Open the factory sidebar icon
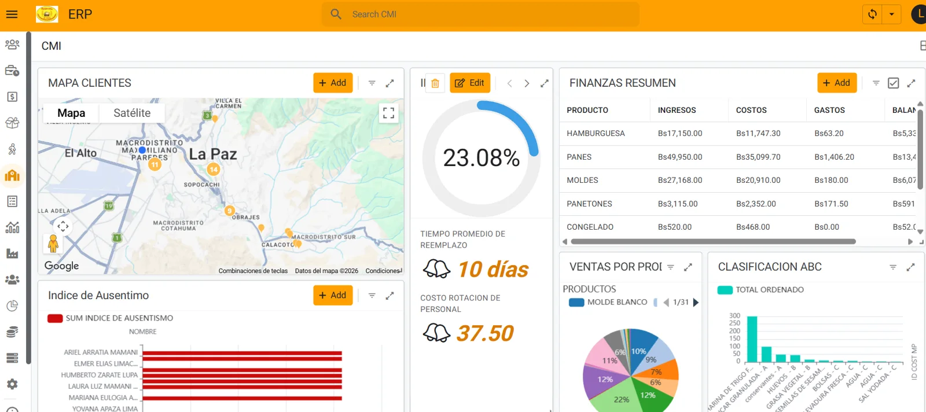 coord(12,253)
